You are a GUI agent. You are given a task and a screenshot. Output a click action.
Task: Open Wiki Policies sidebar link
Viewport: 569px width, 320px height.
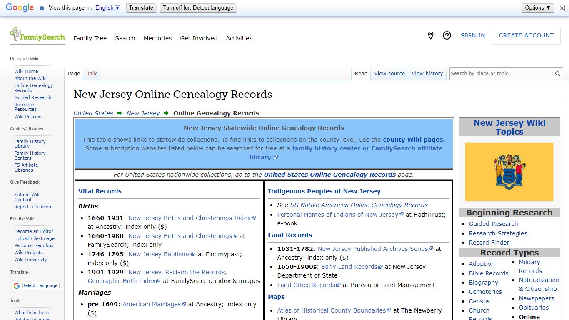click(28, 117)
